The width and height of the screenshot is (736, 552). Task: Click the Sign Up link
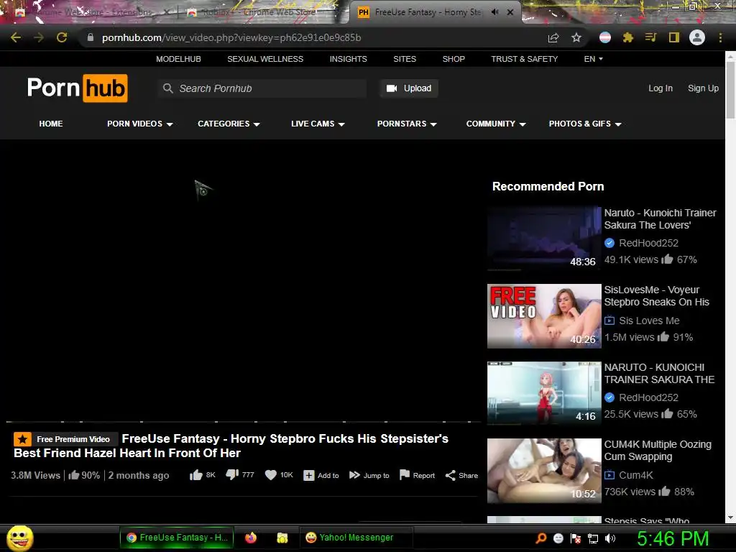click(x=703, y=88)
